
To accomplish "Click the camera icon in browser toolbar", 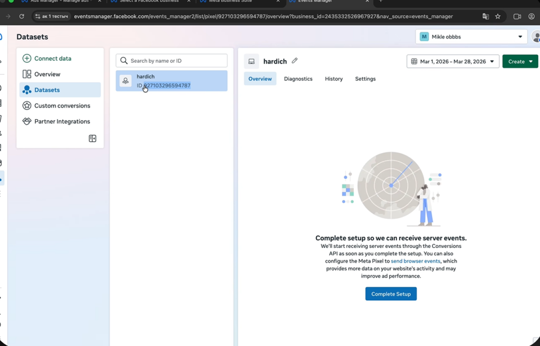I will click(517, 16).
